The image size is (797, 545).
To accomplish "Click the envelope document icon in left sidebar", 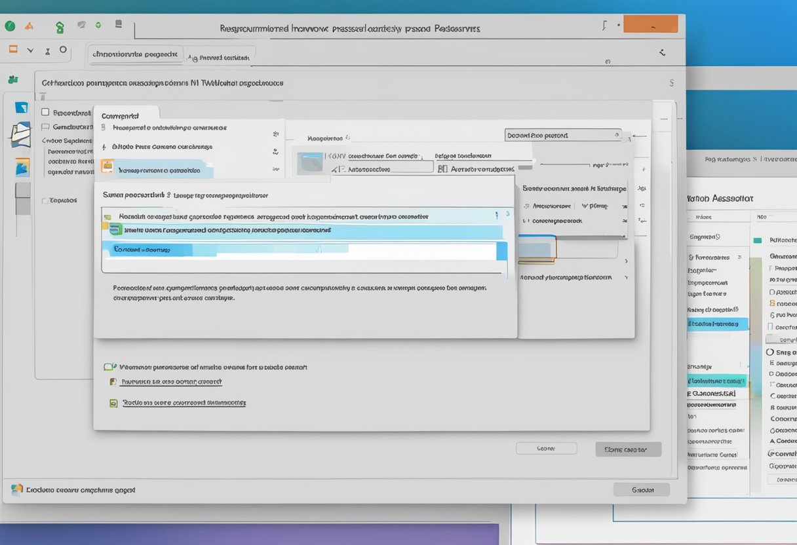I will pyautogui.click(x=20, y=134).
